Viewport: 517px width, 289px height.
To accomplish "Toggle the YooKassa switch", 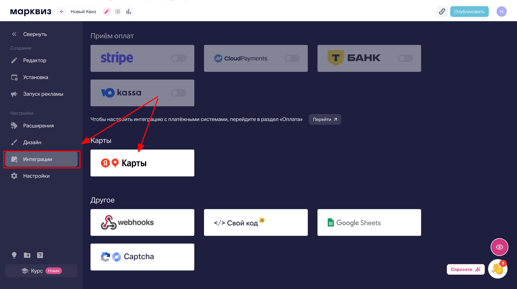I will 179,93.
